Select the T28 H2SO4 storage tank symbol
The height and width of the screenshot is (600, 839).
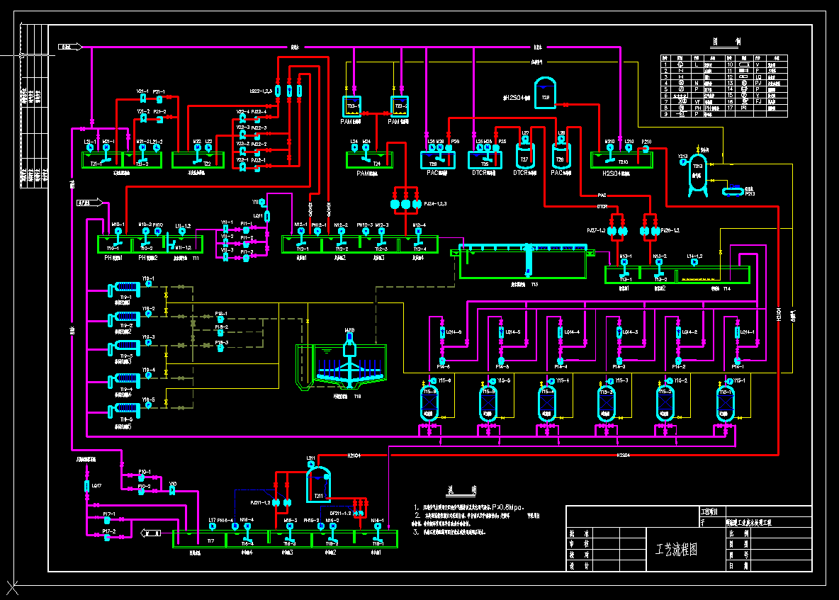tap(545, 93)
